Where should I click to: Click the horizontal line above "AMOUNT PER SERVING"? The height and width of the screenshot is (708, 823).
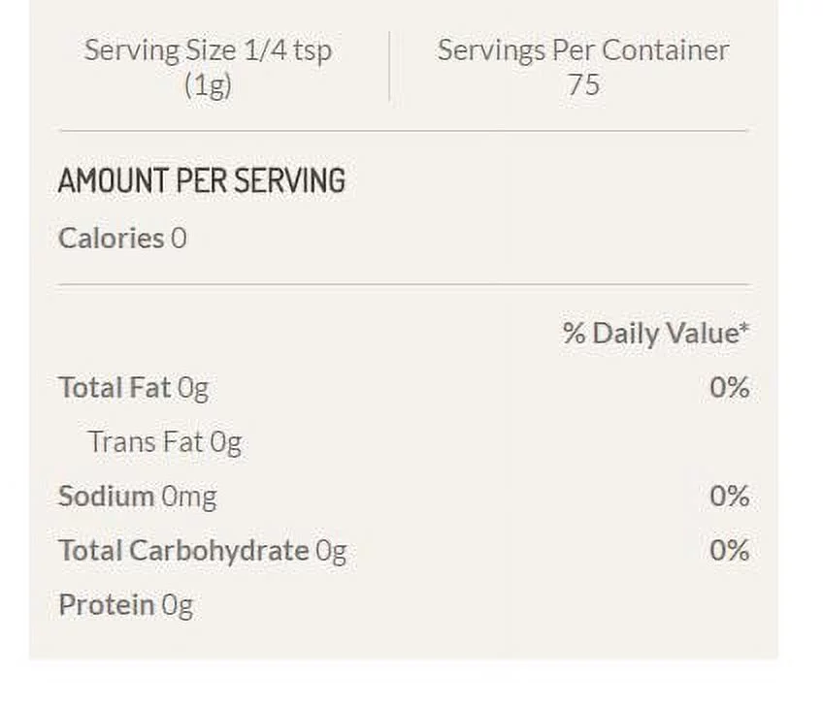[x=403, y=130]
